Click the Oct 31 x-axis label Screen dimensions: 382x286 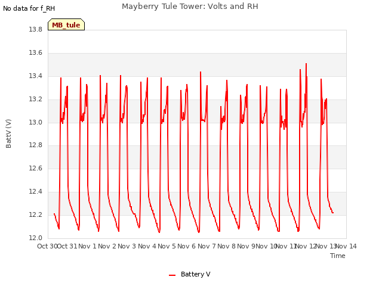pos(67,246)
